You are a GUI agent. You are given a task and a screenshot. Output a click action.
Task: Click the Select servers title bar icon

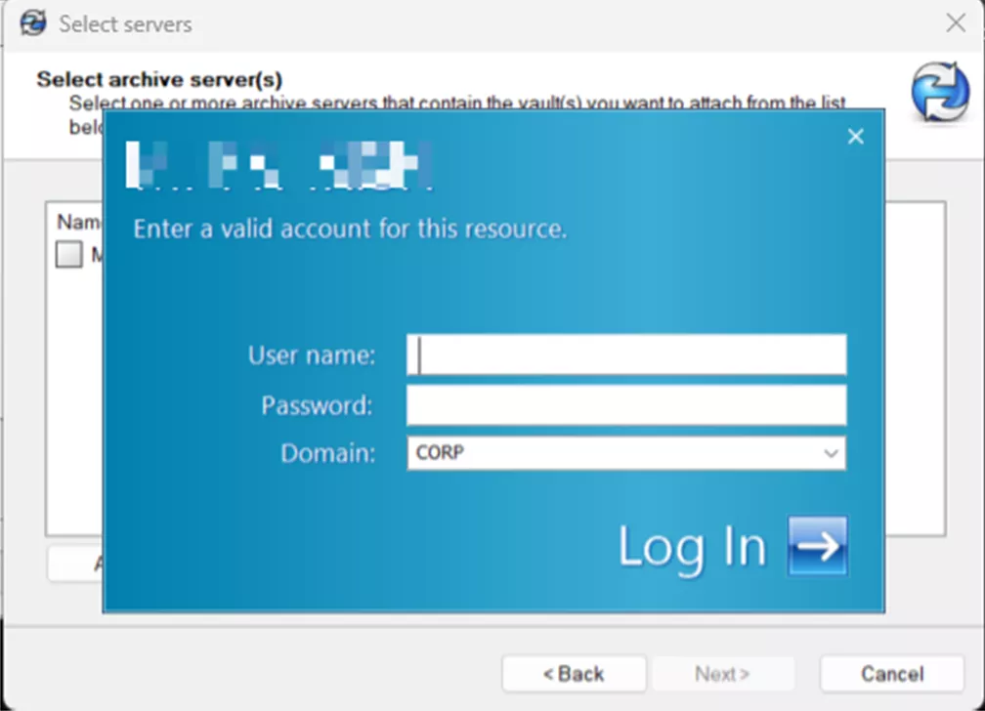point(32,23)
